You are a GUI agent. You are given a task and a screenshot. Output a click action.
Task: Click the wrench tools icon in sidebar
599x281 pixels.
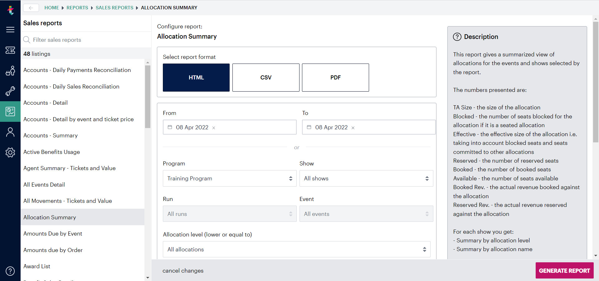(x=10, y=91)
